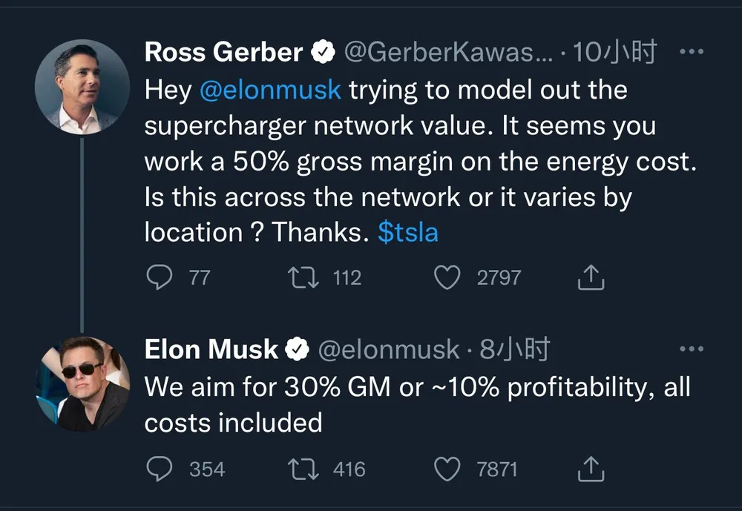
Task: Click the Ross Gerber display name
Action: 224,52
